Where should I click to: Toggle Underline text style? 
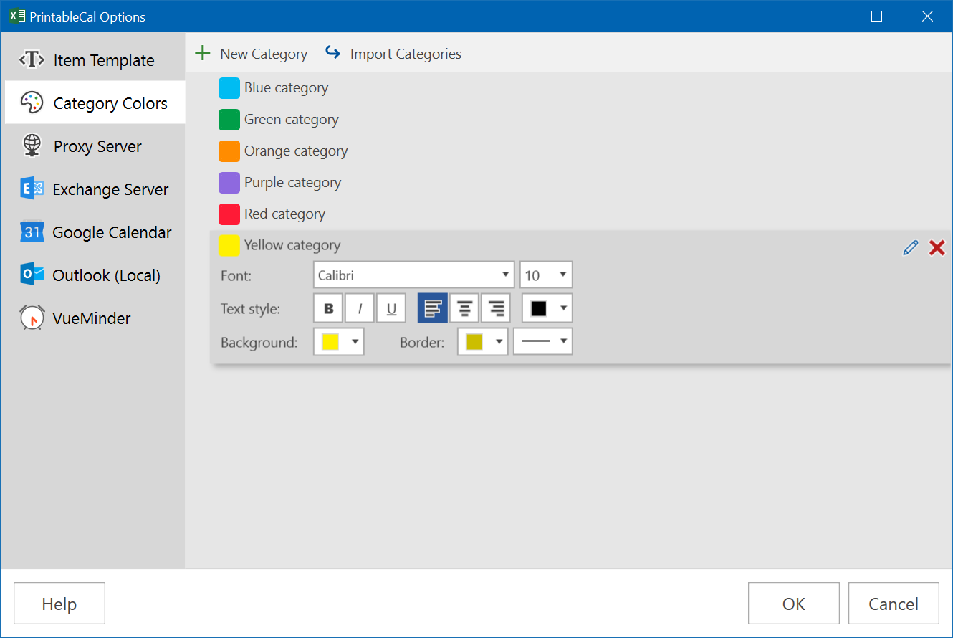click(391, 309)
